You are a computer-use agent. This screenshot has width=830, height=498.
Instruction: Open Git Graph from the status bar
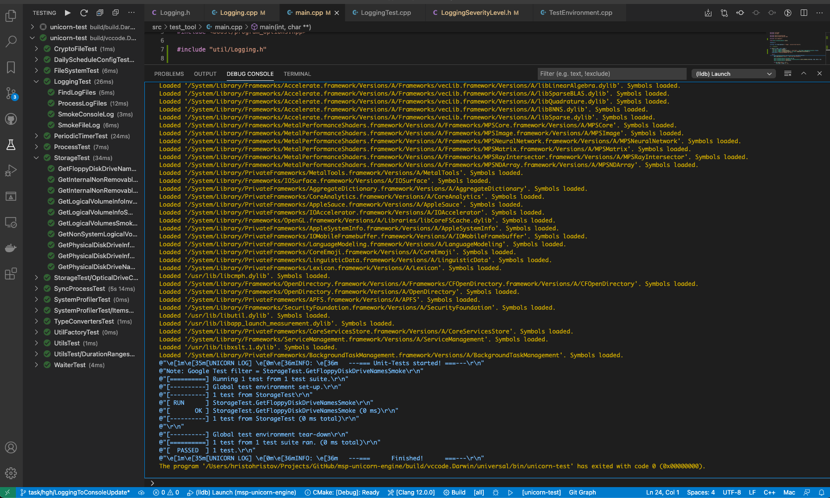582,492
